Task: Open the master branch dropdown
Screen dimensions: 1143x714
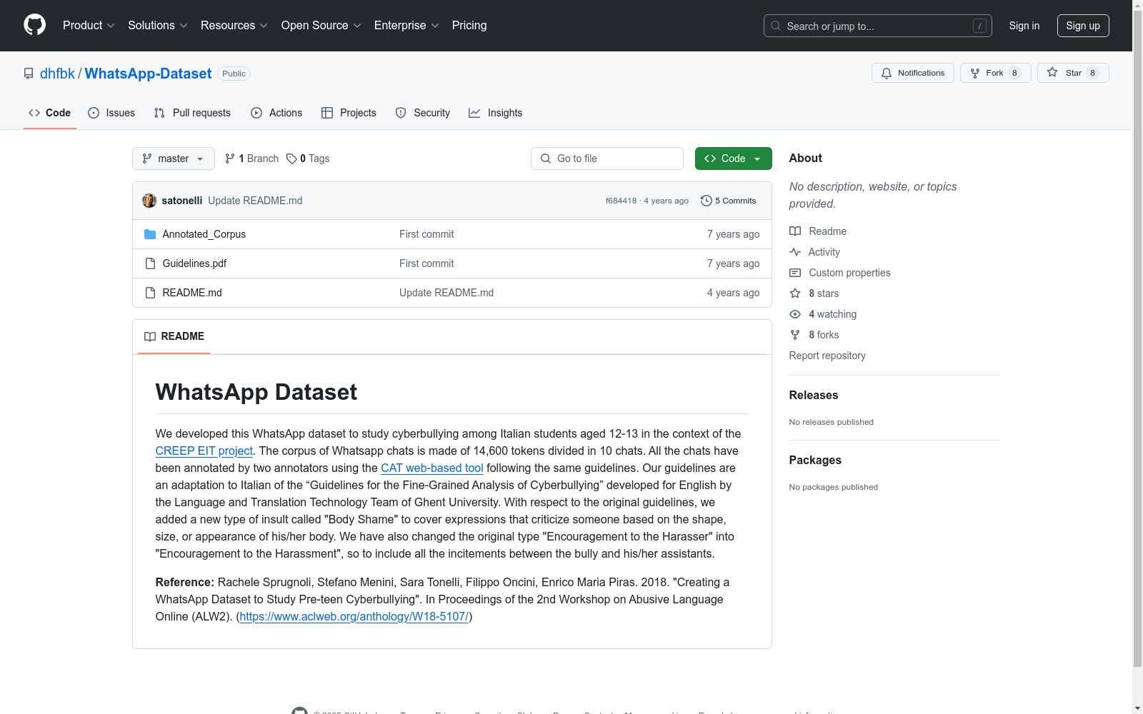Action: coord(174,159)
